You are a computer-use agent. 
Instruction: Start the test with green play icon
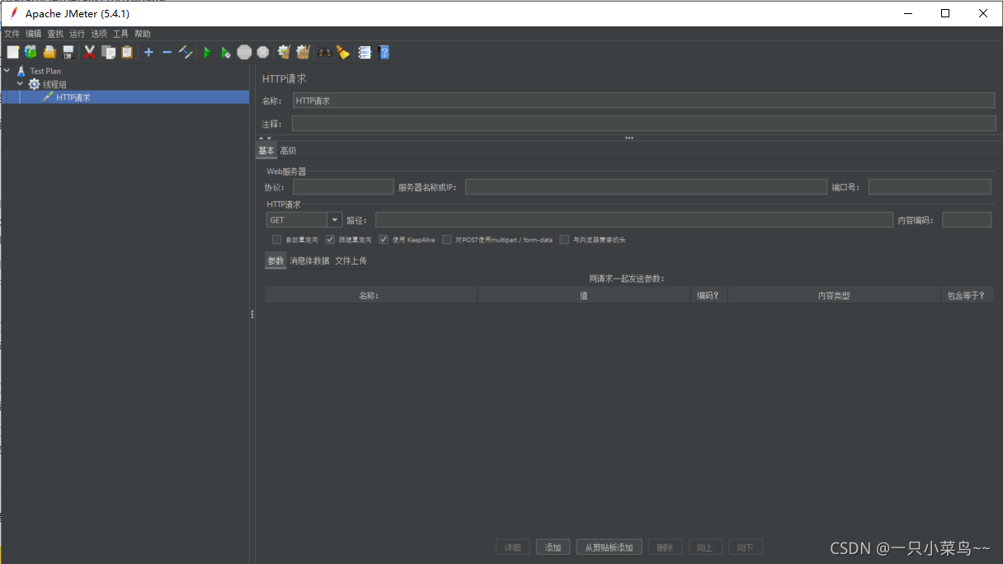[207, 52]
